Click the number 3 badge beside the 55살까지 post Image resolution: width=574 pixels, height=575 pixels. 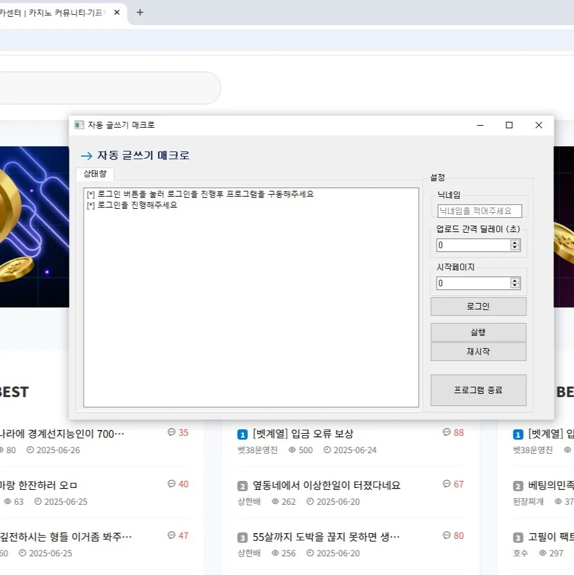(x=242, y=536)
